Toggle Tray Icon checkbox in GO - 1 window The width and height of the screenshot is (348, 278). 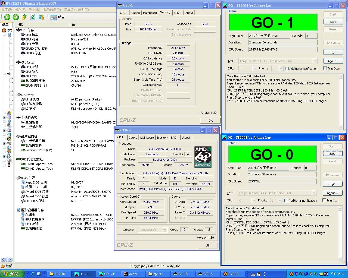325,68
